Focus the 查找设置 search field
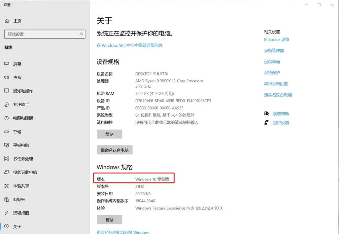Screen dimensions: 339x234 tap(45, 34)
